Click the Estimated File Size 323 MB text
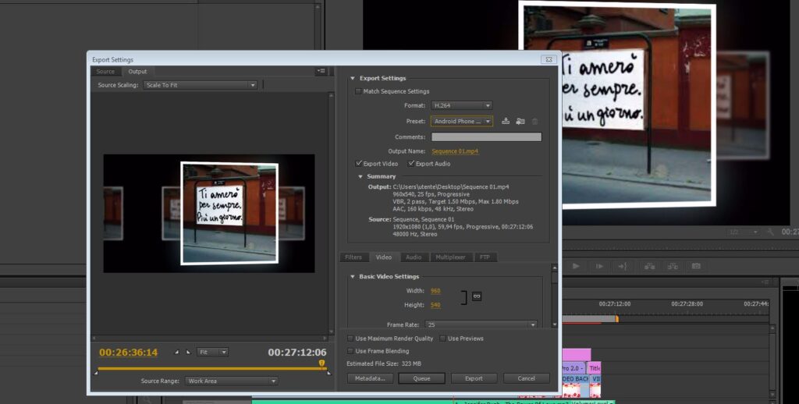Image resolution: width=799 pixels, height=404 pixels. (x=384, y=363)
